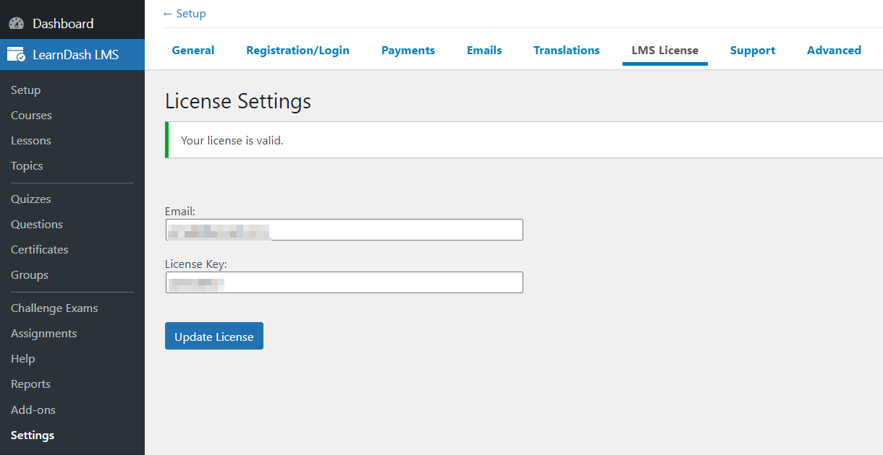The height and width of the screenshot is (455, 883).
Task: Switch to the Emails tab
Action: (x=484, y=51)
